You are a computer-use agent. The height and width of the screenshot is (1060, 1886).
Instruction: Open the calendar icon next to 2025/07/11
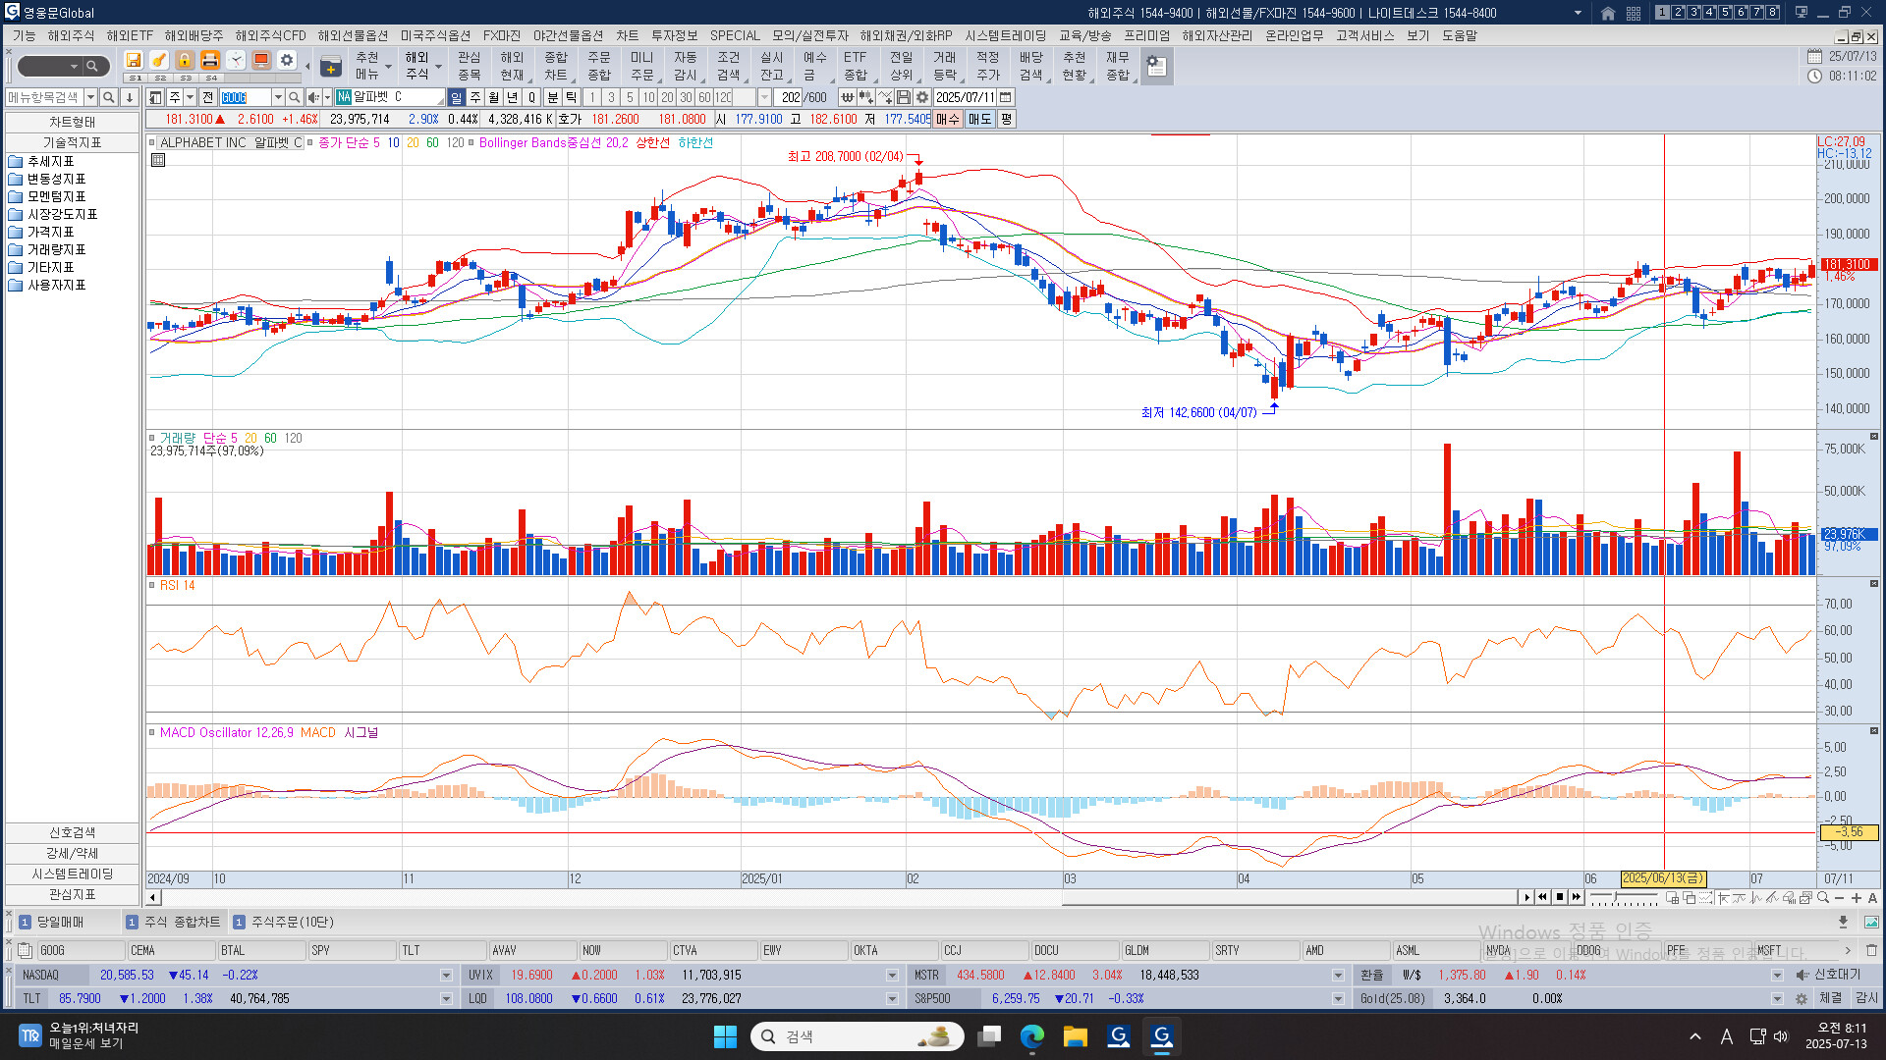tap(1006, 97)
